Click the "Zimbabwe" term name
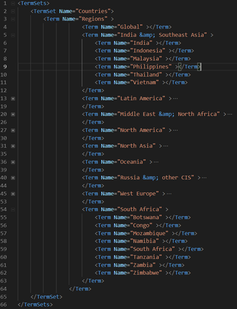The image size is (237, 309). (146, 273)
